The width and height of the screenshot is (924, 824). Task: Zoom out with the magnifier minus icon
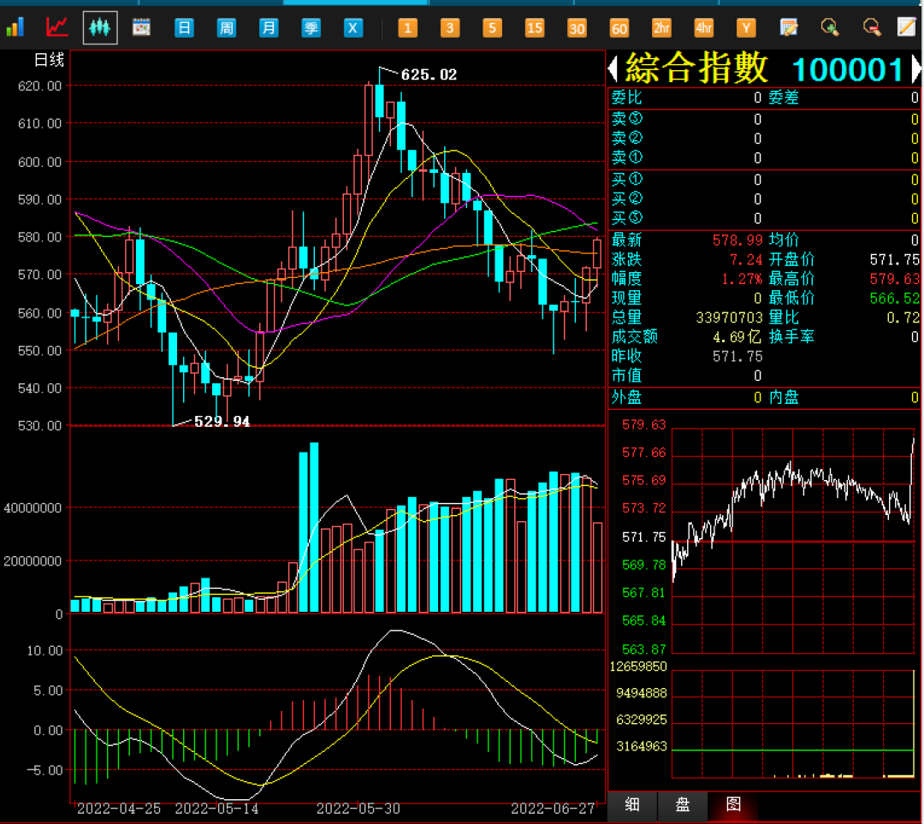click(x=872, y=27)
